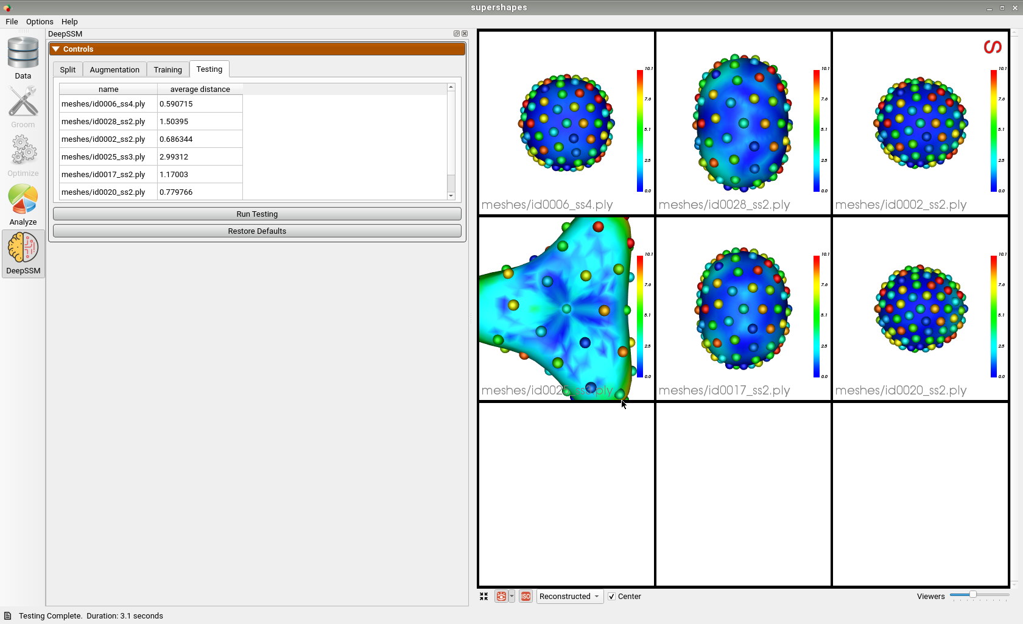Float the DeepSSM dock panel
This screenshot has width=1023, height=624.
(x=457, y=33)
